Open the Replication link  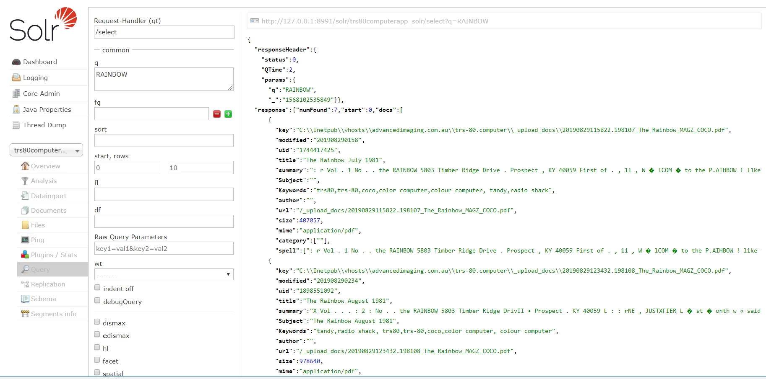[48, 284]
